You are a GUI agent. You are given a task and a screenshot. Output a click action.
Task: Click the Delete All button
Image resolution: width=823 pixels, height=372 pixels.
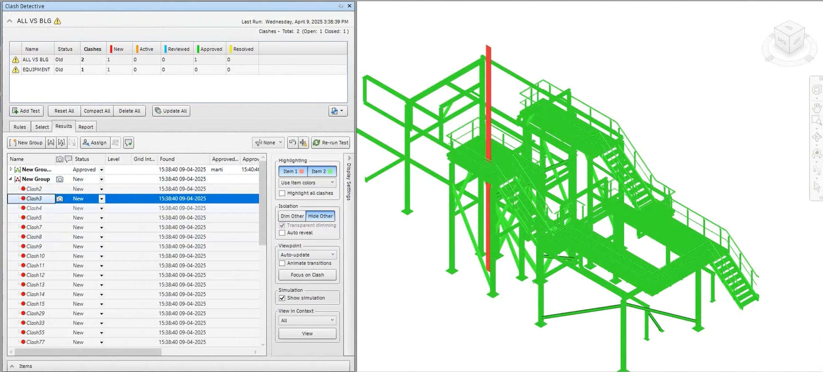pyautogui.click(x=129, y=111)
